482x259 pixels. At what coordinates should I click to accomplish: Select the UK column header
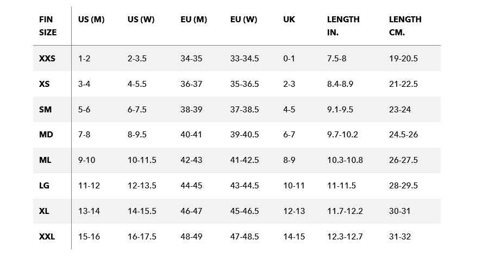coord(289,20)
